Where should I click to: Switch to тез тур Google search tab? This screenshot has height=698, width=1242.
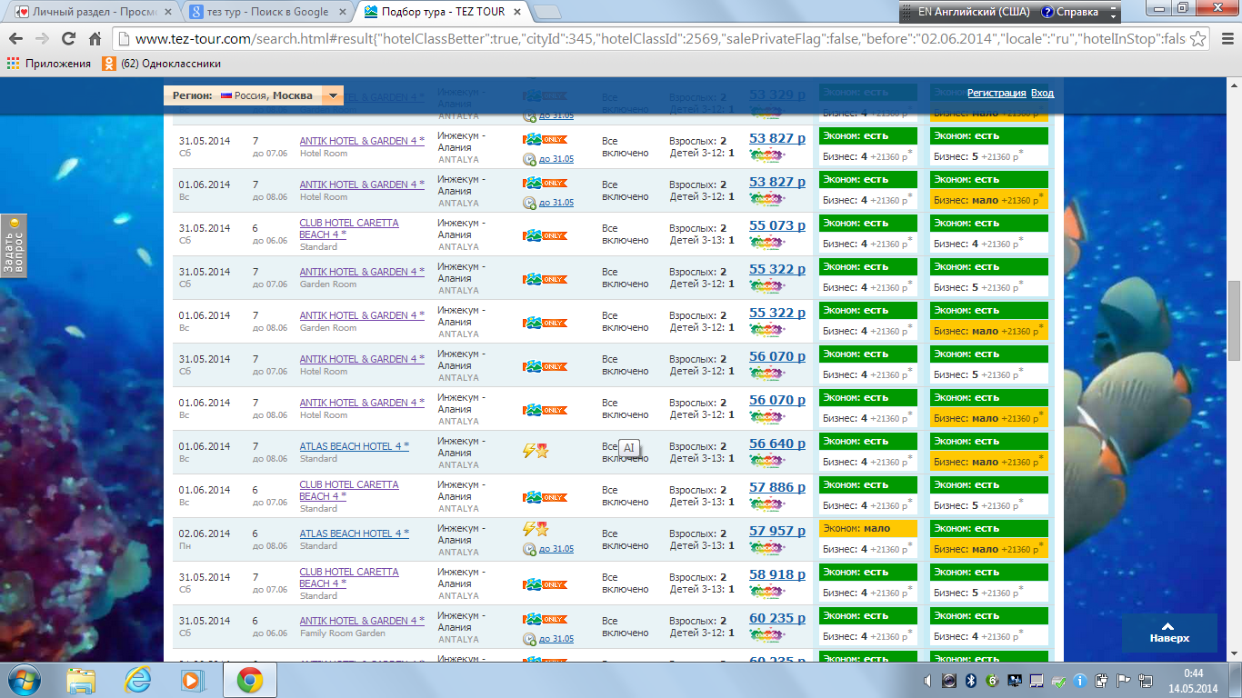click(x=264, y=12)
